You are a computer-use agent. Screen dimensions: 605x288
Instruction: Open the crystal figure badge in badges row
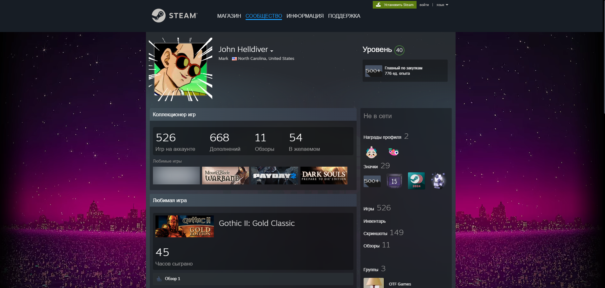tap(438, 181)
